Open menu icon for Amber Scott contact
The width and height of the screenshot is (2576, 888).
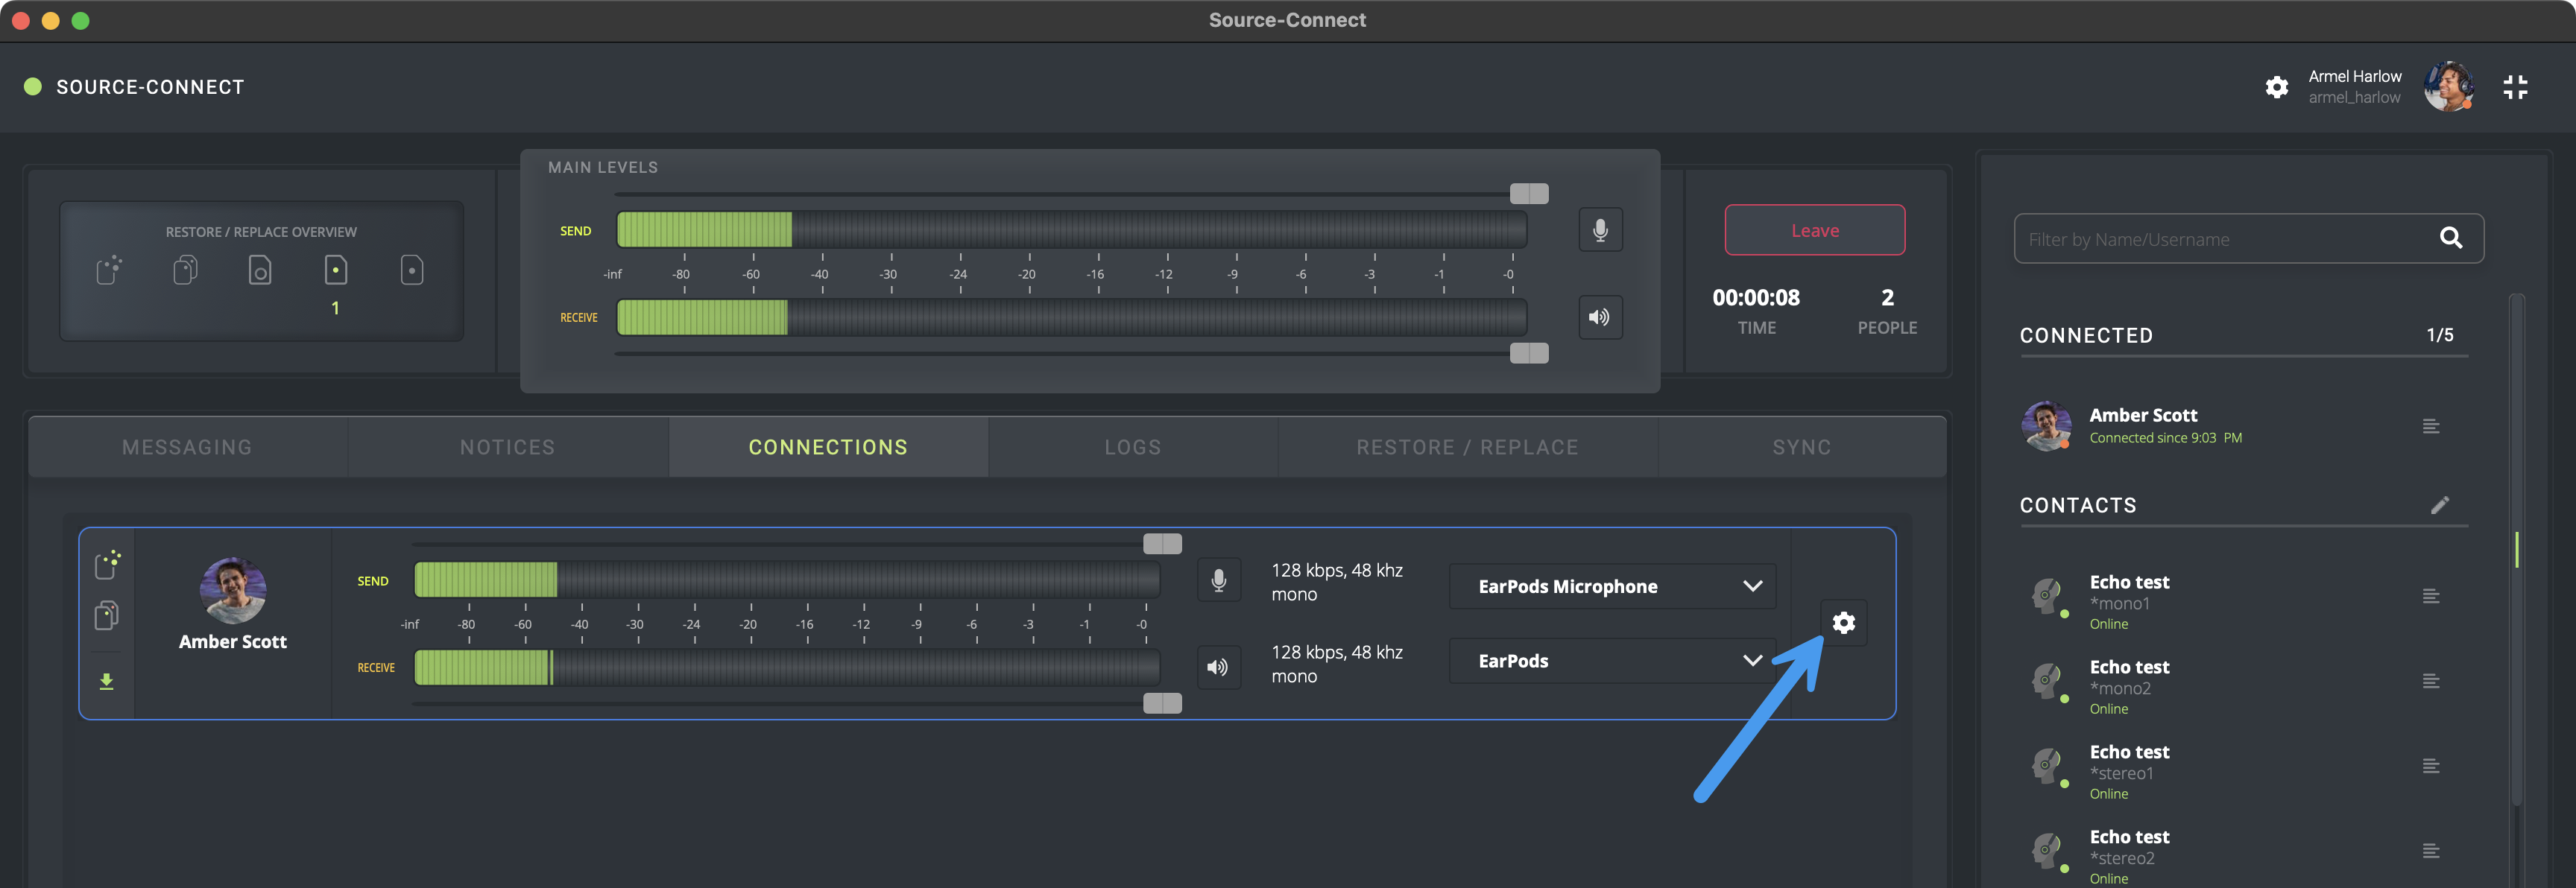coord(2431,427)
